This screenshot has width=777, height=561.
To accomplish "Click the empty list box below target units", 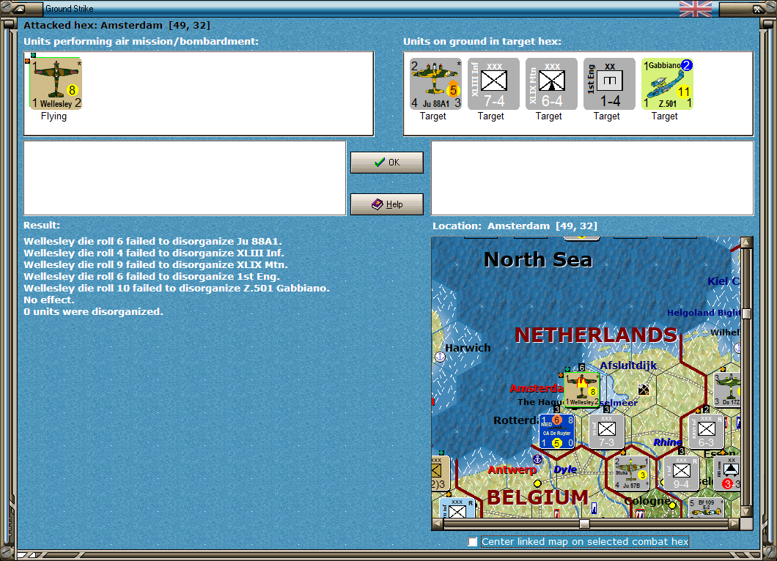I will click(x=593, y=178).
